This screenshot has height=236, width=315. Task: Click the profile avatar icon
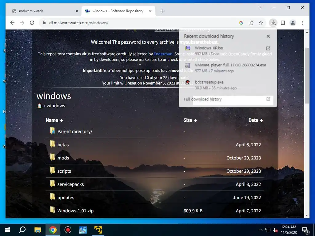click(x=293, y=23)
